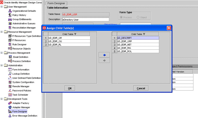Sort right Child Table column header
The height and width of the screenshot is (118, 198).
(138, 34)
